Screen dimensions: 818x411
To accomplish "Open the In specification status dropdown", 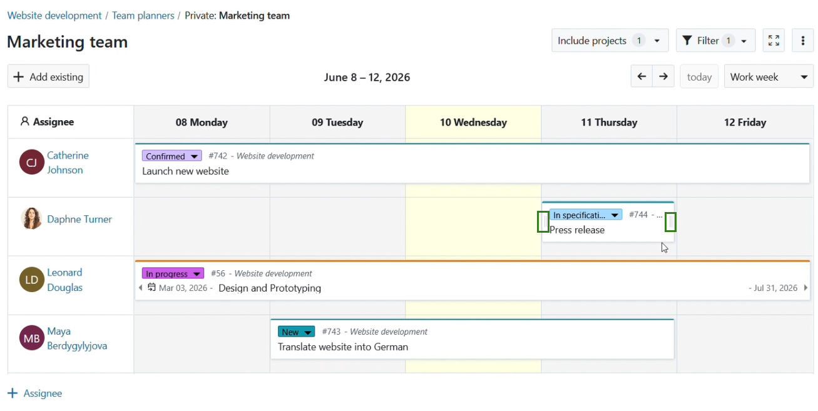I will (586, 215).
